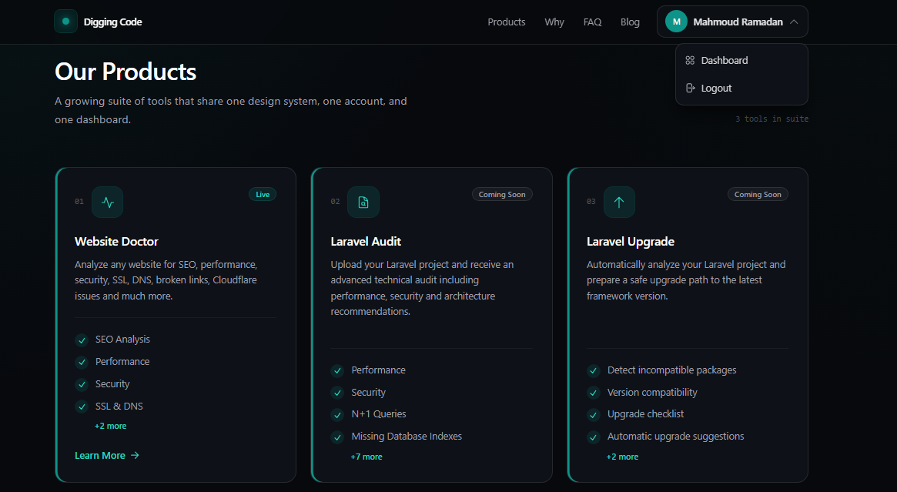
Task: Click the Laravel Audit document search icon
Action: (x=363, y=202)
